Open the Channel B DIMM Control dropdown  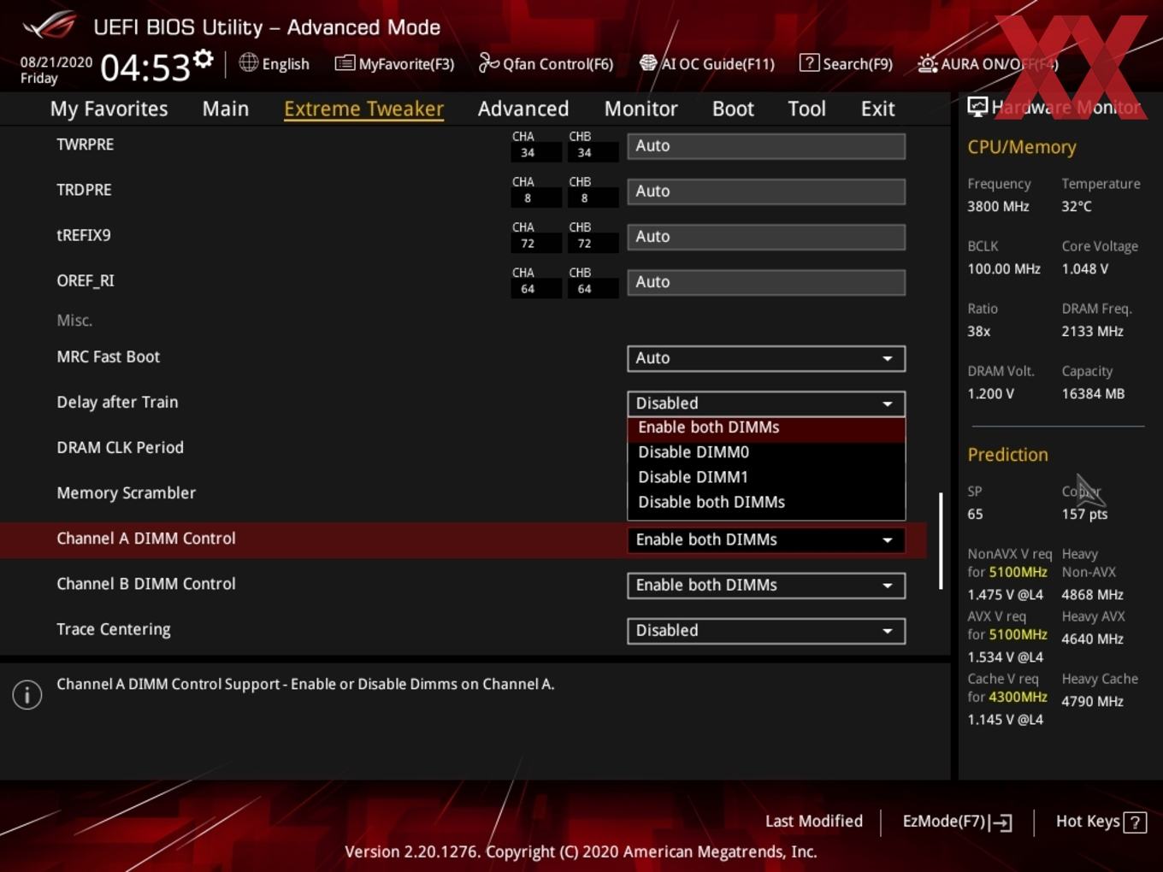[766, 585]
